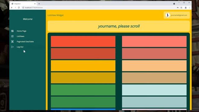Click the Paginated DataTable icon in sidebar
199x112 pixels.
[12, 41]
